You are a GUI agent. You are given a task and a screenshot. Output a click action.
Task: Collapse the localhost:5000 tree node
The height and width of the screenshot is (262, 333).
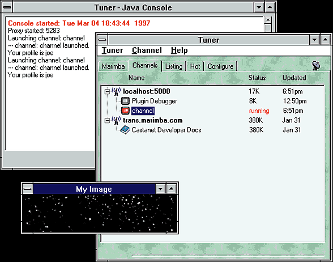coord(107,92)
